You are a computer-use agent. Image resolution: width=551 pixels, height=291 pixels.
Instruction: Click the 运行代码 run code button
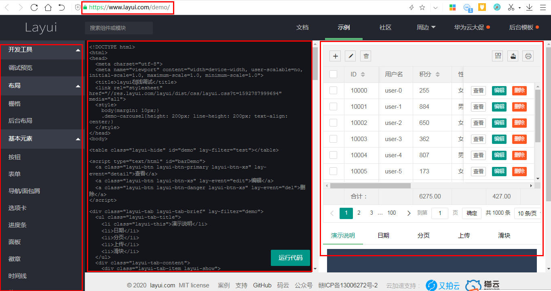tap(290, 258)
